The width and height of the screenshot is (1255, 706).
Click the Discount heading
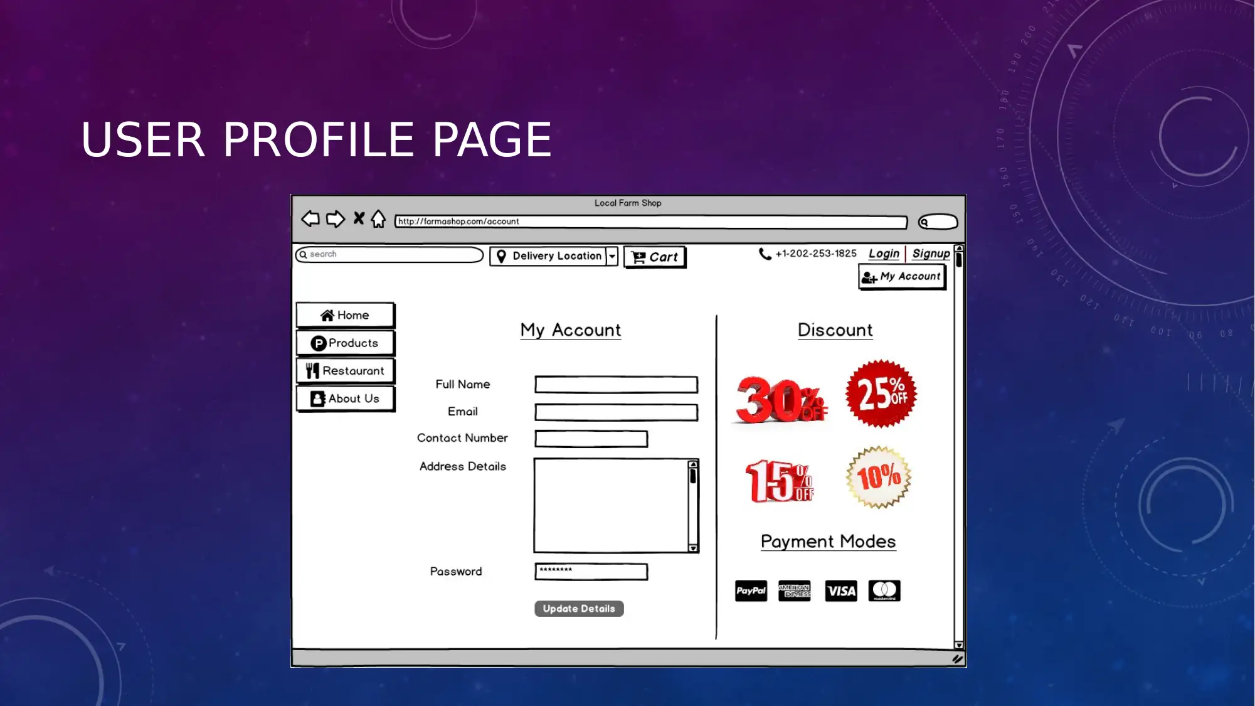coord(835,330)
